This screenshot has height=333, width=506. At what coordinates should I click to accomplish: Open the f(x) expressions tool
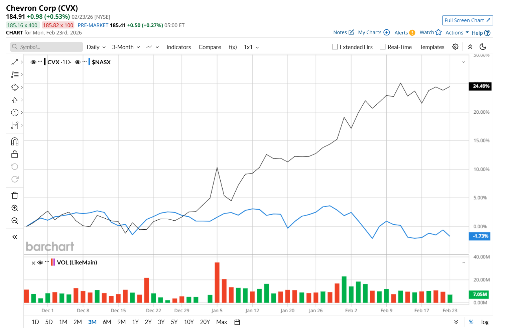233,47
